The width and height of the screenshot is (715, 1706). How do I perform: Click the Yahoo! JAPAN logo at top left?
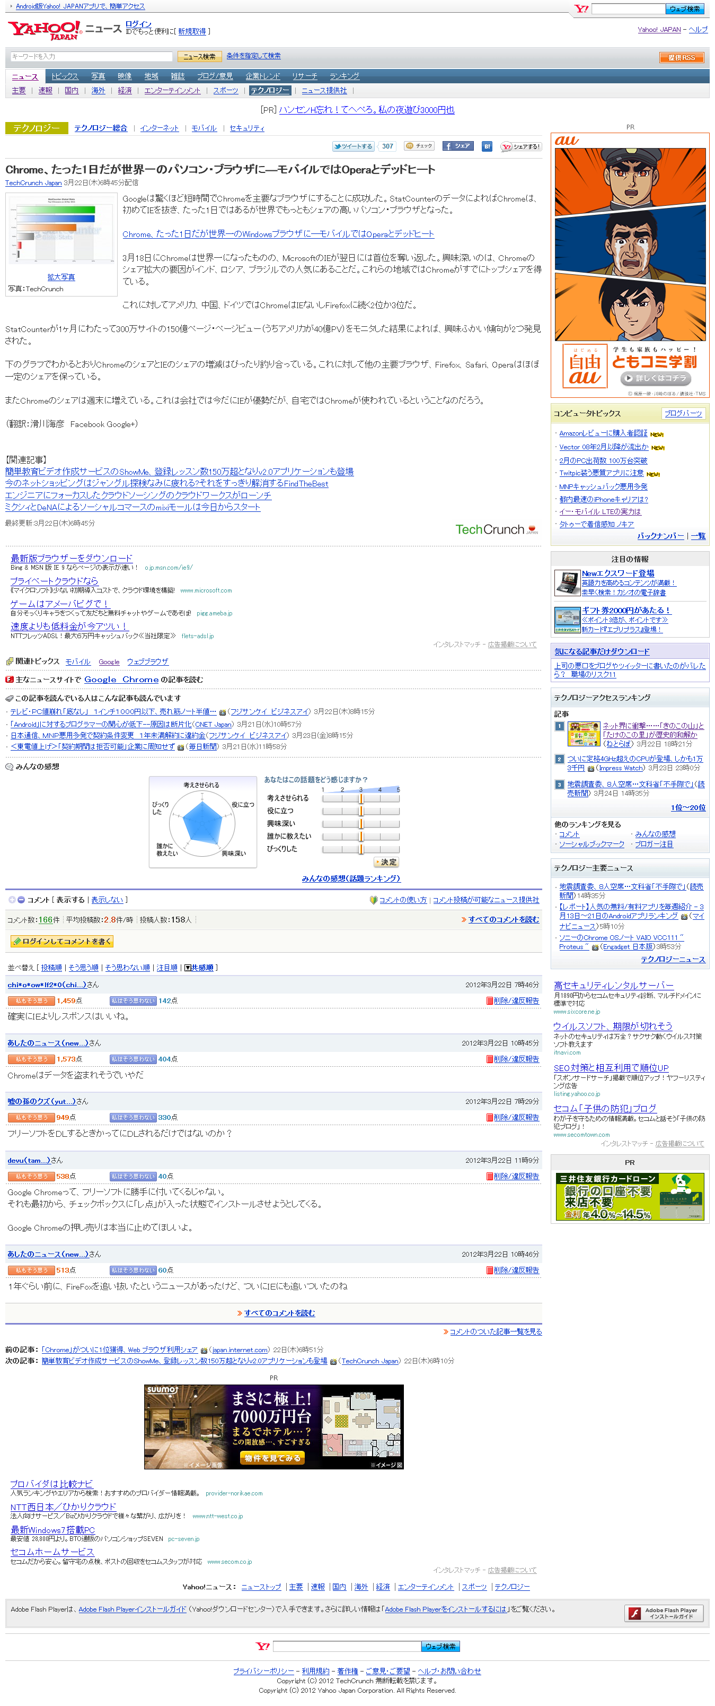click(45, 30)
